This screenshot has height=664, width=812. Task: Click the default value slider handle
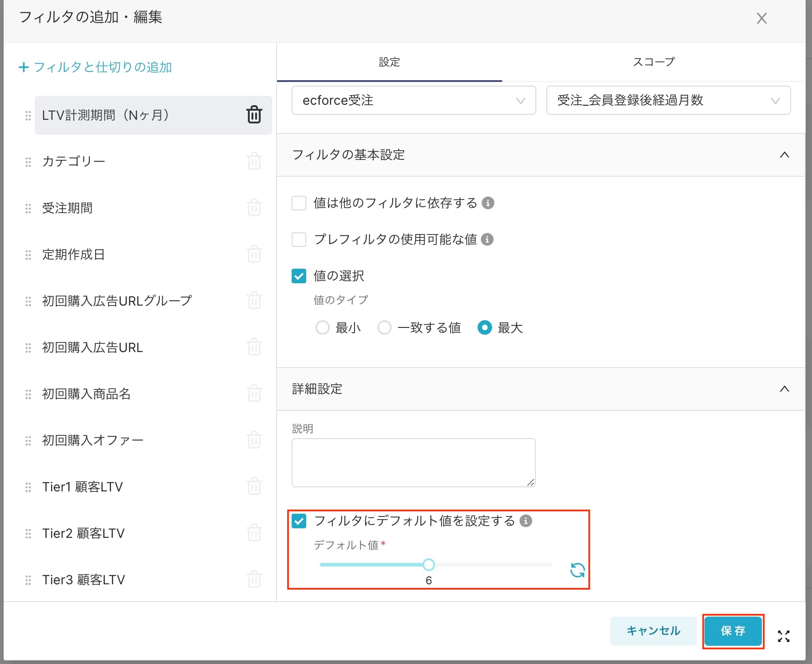pos(429,565)
